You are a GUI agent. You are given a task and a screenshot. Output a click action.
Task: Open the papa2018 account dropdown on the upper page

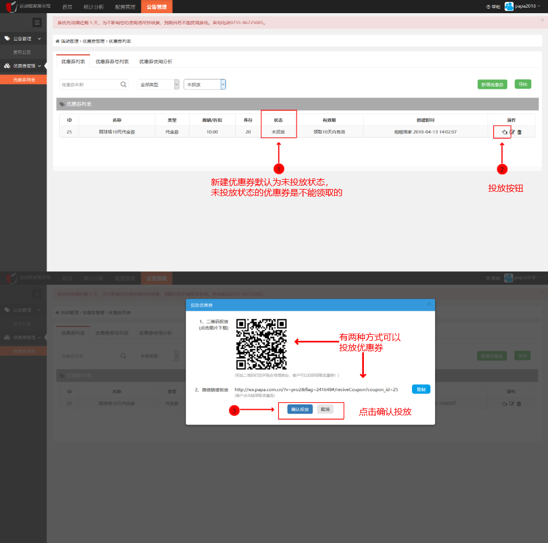[527, 6]
